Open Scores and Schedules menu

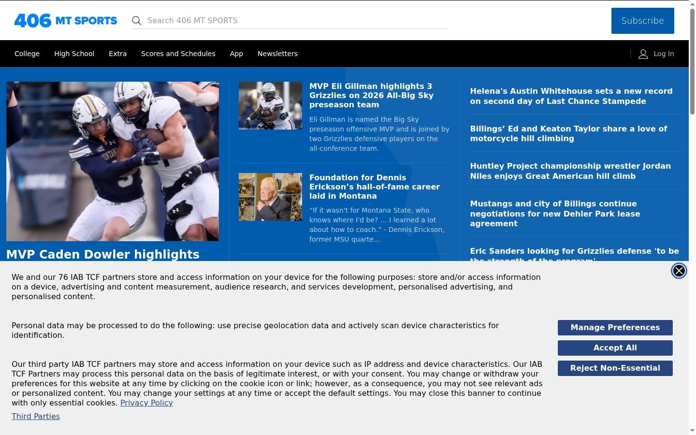[178, 54]
